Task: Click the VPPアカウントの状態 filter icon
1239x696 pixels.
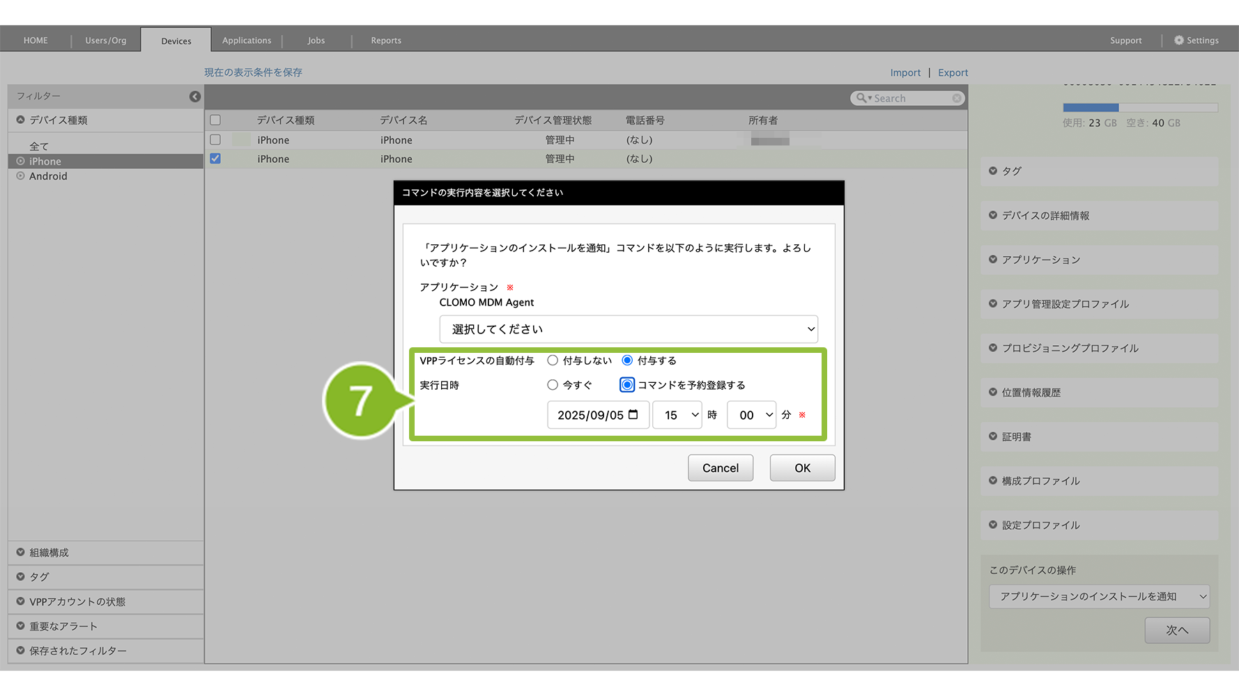Action: click(20, 601)
